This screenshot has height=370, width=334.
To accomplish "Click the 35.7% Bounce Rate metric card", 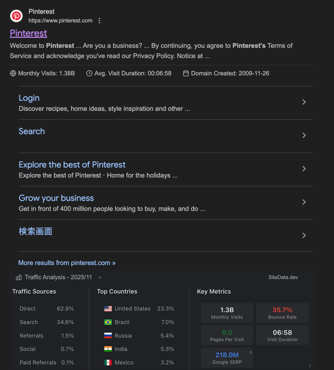I will 282,313.
